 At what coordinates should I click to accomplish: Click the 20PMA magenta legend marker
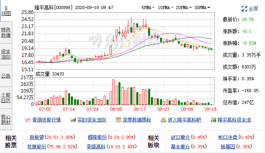191,8
